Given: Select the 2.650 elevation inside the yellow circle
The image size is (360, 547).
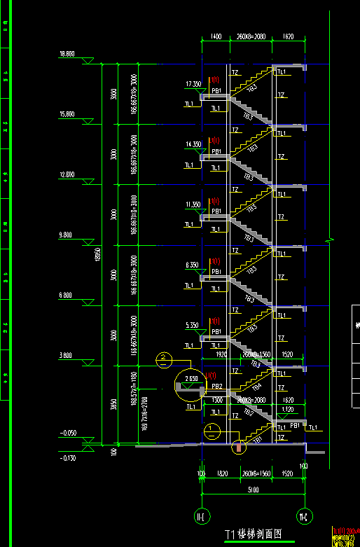Looking at the screenshot, I should pos(191,379).
